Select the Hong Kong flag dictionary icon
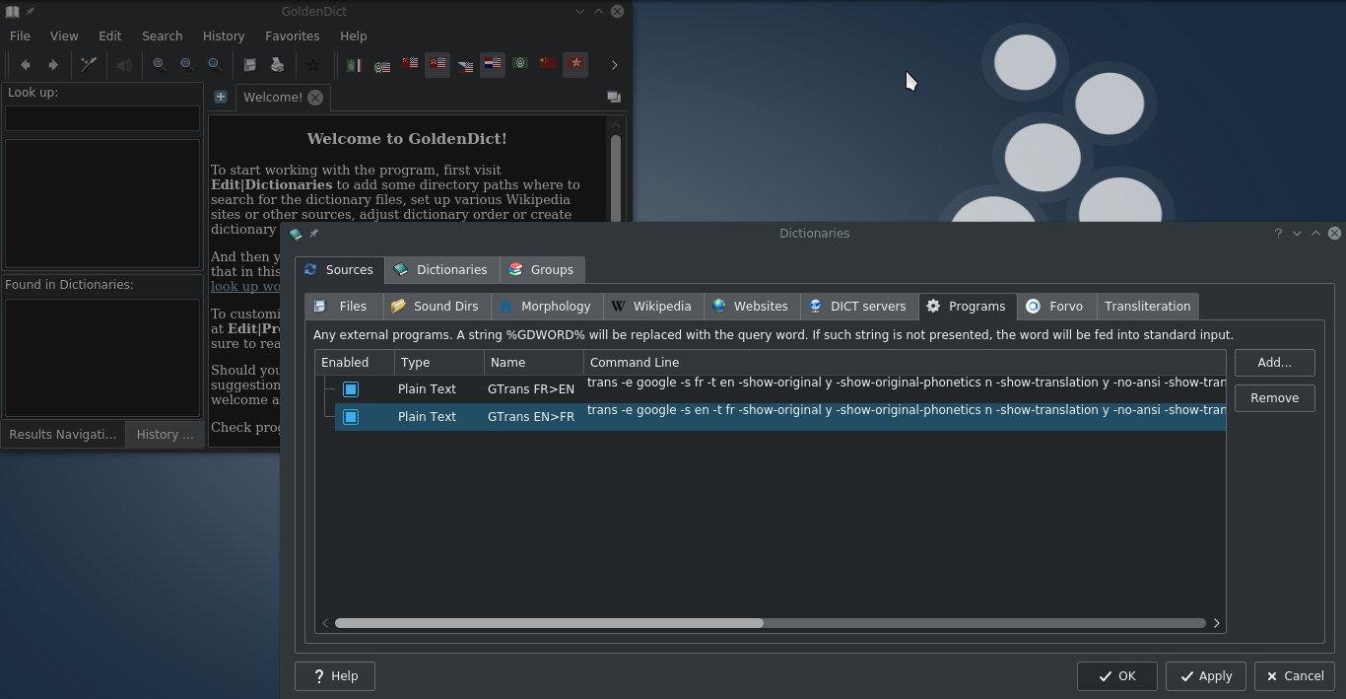This screenshot has height=699, width=1346. pos(574,64)
